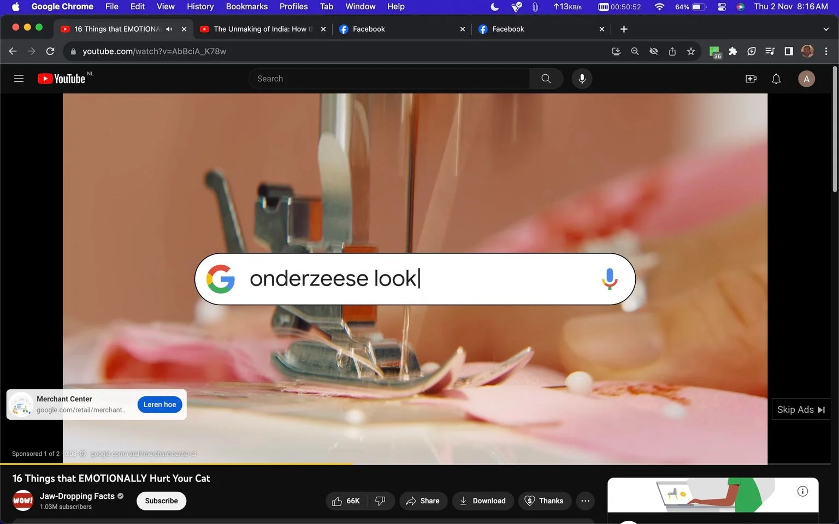Bookmark this page with the star icon
Viewport: 839px width, 524px height.
(x=691, y=51)
